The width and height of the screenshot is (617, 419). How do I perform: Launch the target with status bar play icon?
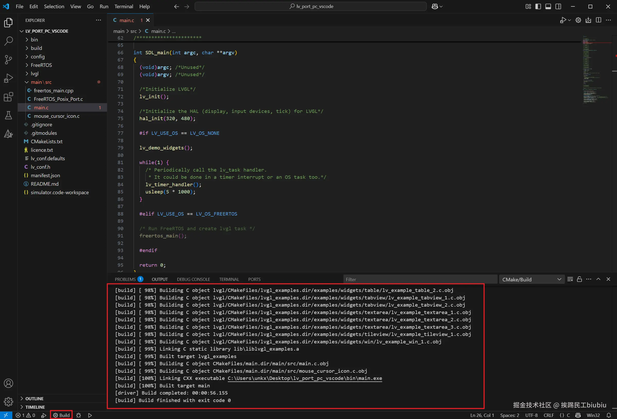pos(90,415)
